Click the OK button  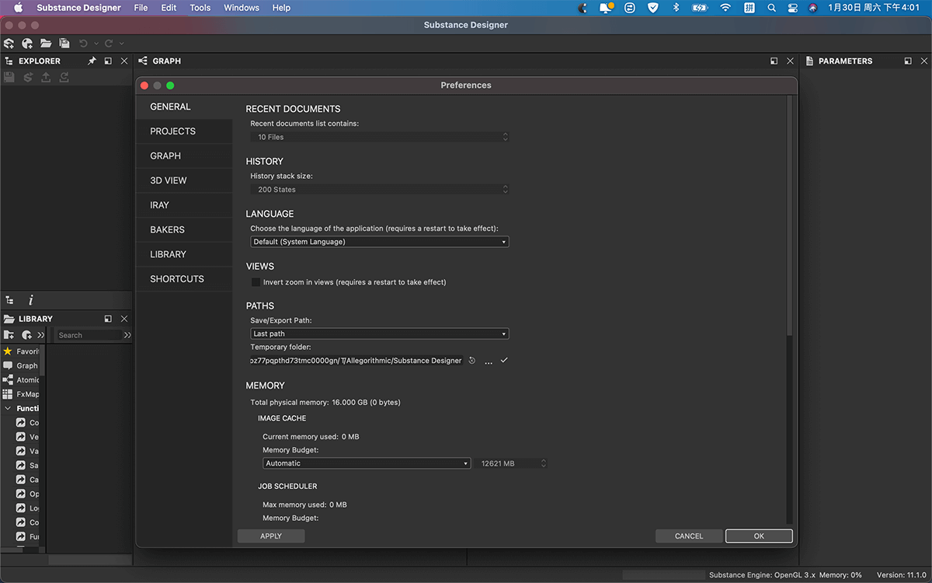(x=759, y=536)
